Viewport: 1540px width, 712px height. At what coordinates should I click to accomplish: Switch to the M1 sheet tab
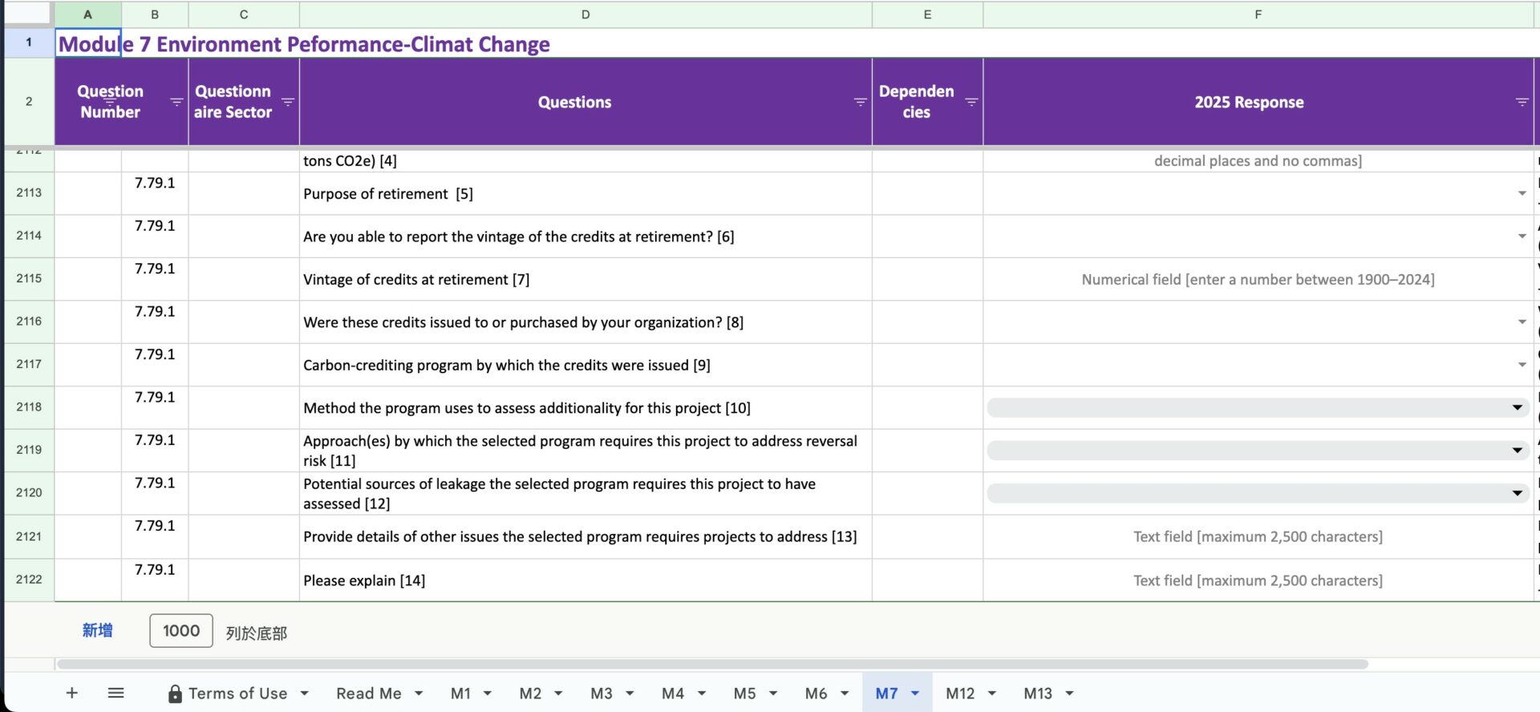460,694
